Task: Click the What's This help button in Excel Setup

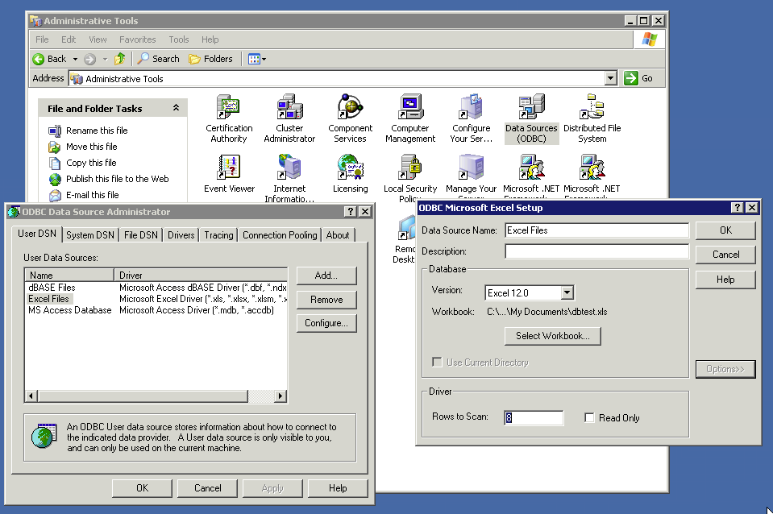Action: point(737,208)
